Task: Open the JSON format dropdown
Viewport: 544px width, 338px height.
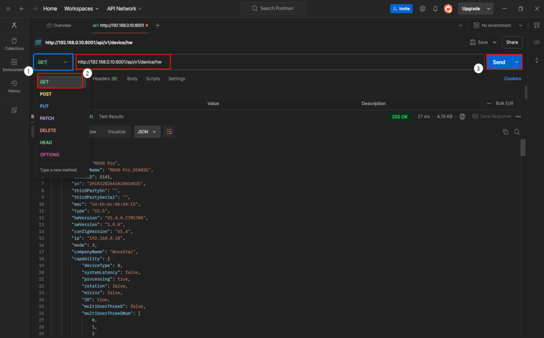Action: pos(147,132)
